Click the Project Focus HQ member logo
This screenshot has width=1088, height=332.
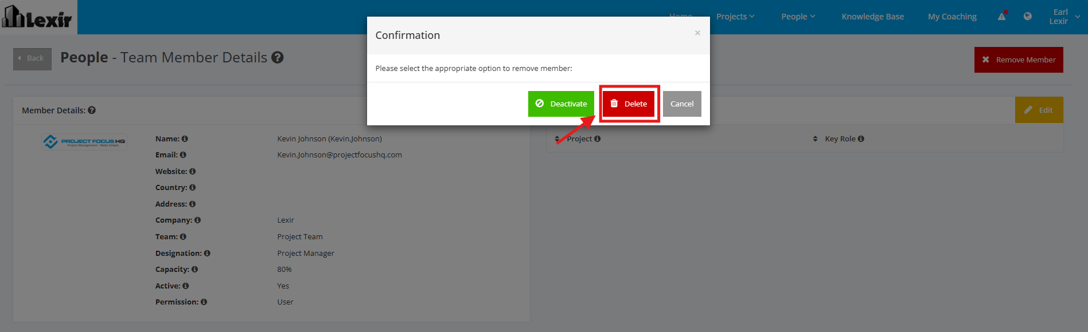(x=84, y=141)
